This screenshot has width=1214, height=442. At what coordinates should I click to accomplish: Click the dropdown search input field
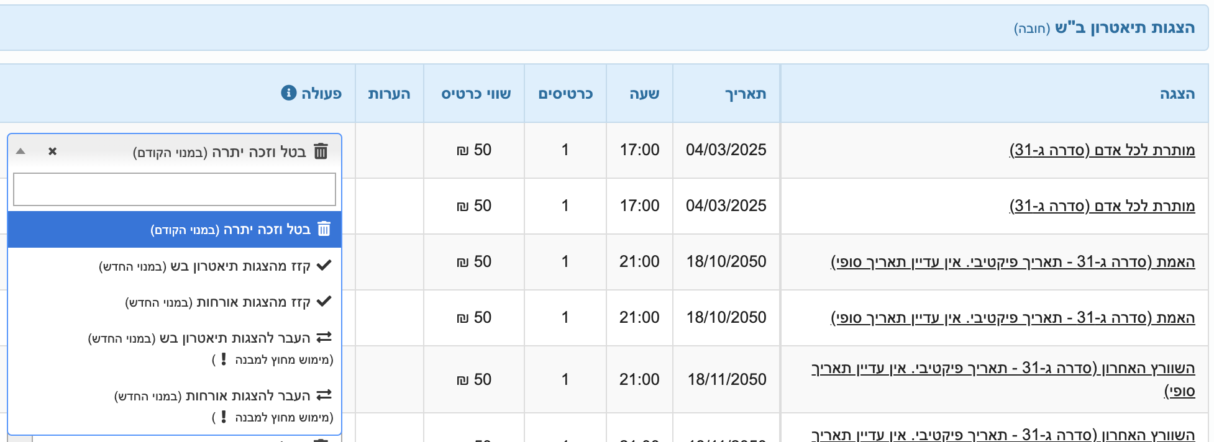pos(175,189)
